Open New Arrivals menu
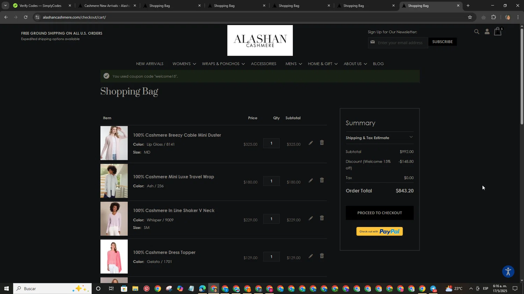The width and height of the screenshot is (524, 294). pyautogui.click(x=150, y=64)
